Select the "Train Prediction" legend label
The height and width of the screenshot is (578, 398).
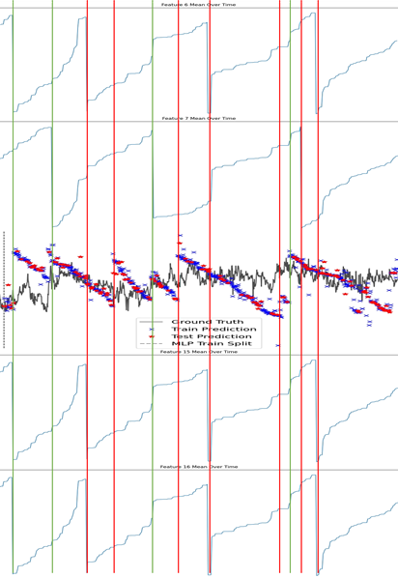(x=213, y=330)
